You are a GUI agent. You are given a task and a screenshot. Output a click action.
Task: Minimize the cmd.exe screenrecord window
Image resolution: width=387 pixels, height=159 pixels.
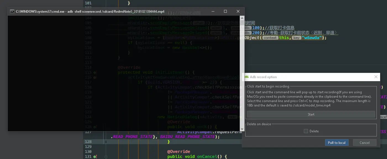coord(213,12)
